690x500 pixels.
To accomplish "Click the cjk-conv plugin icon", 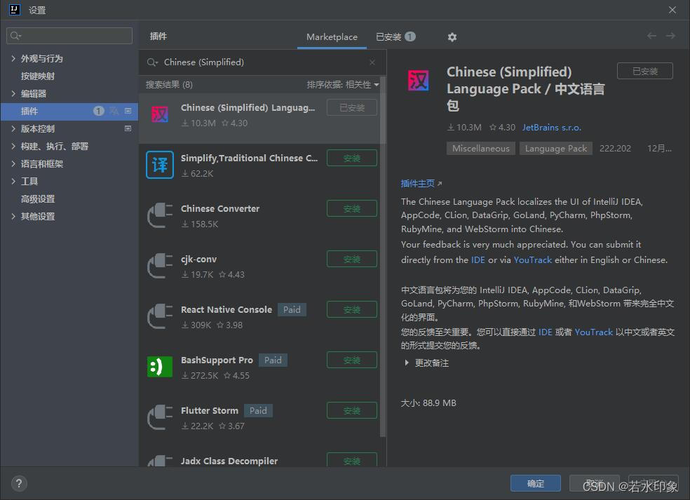I will click(x=160, y=265).
